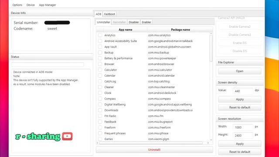279x157 pixels.
Task: Switch to the Fastboot tab
Action: (x=109, y=14)
